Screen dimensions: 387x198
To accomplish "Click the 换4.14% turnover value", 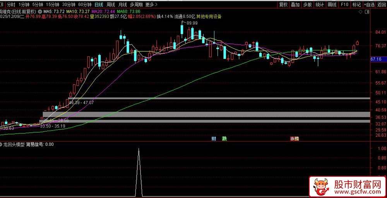I will [x=165, y=17].
